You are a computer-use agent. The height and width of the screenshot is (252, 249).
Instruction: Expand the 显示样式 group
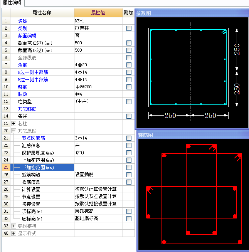(13, 234)
